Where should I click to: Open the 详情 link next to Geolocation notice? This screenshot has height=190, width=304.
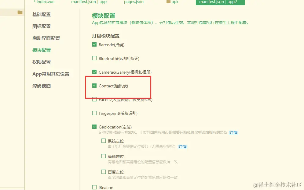pos(233,132)
